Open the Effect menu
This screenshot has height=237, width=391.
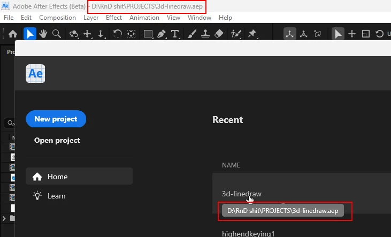pyautogui.click(x=114, y=18)
